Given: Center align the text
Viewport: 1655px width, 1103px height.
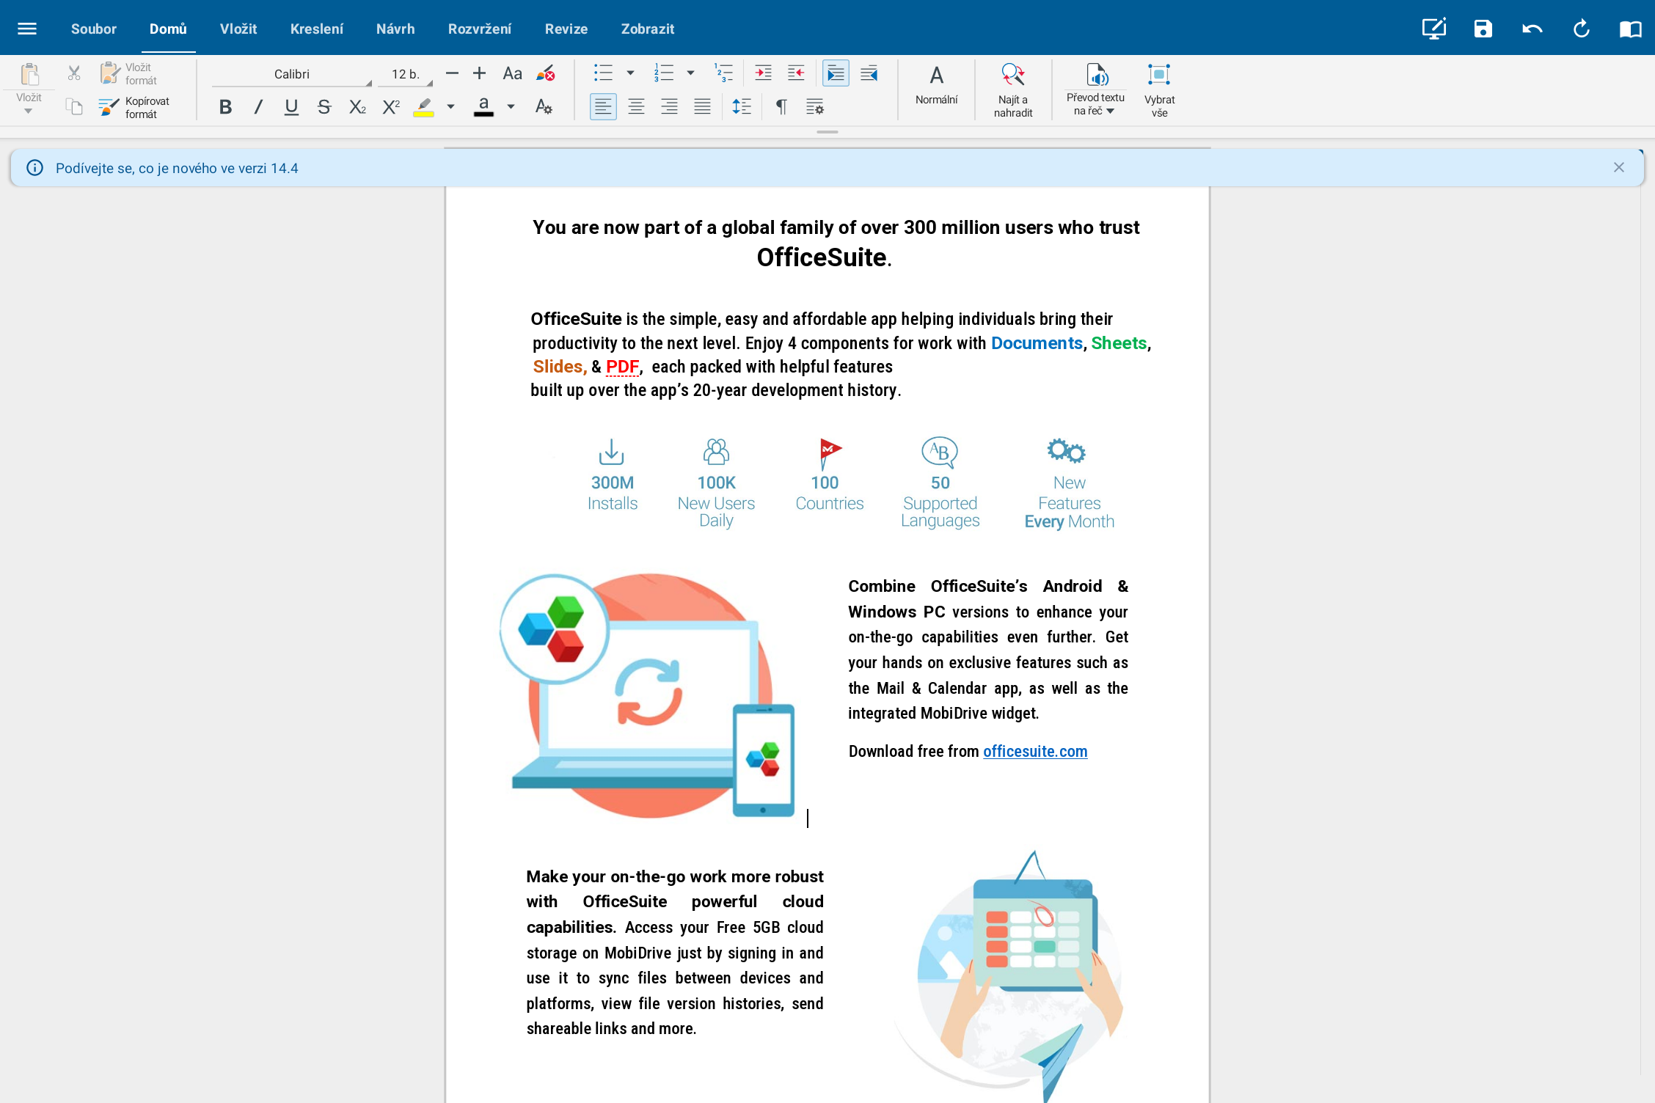Looking at the screenshot, I should (636, 107).
